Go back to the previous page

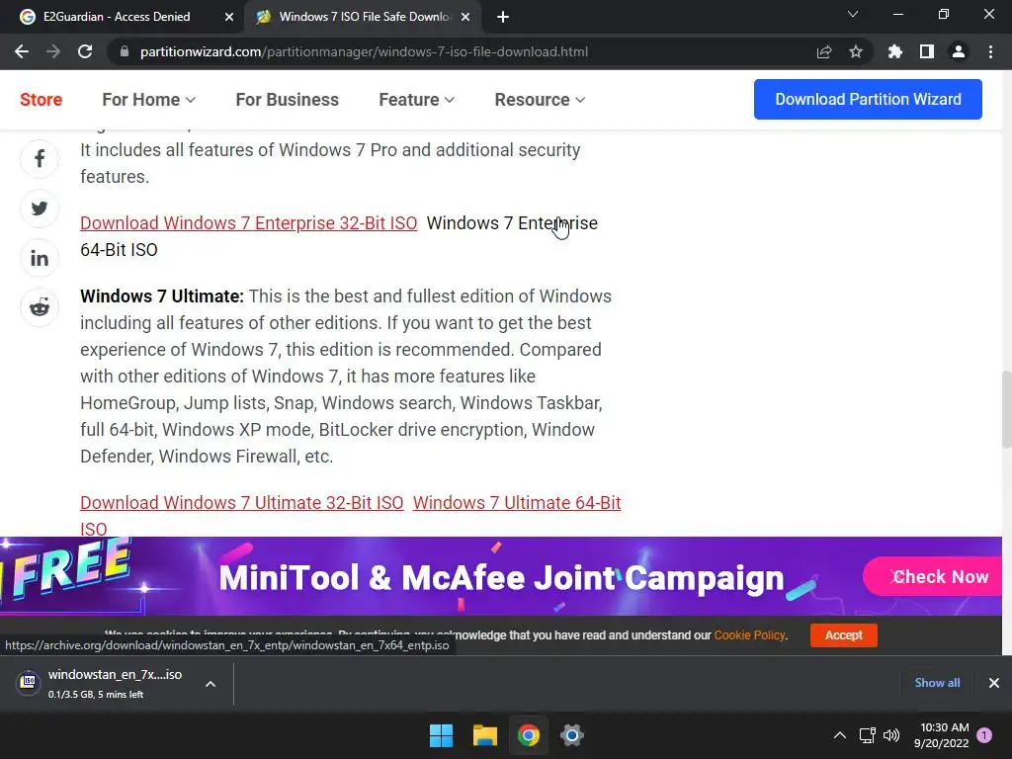[22, 51]
